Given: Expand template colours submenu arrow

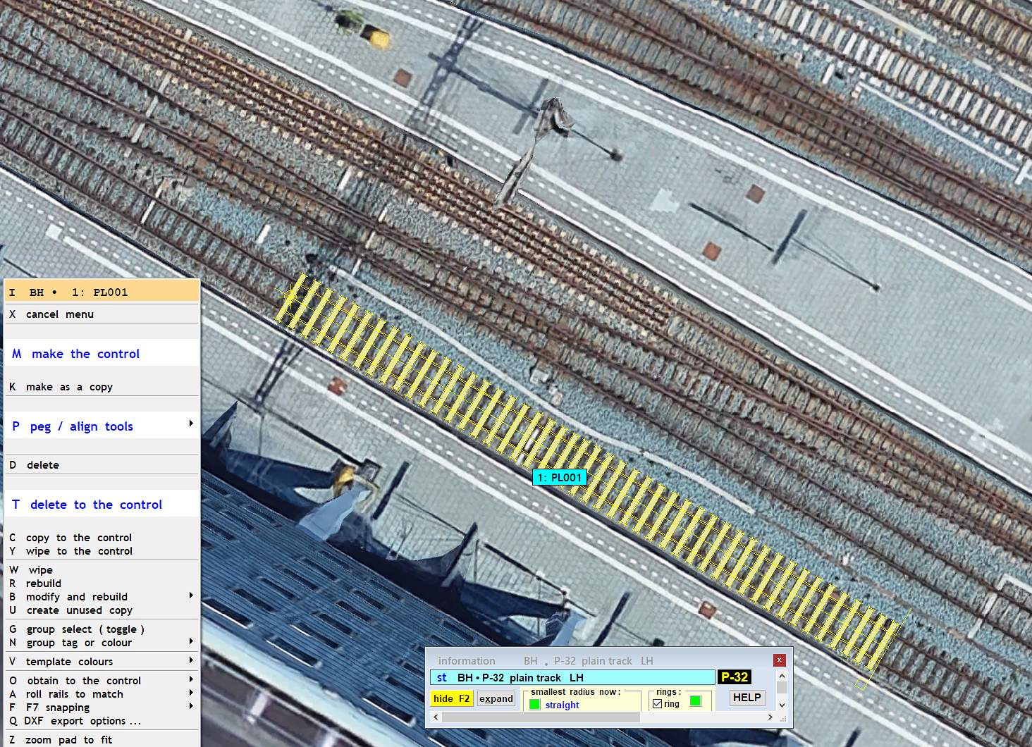Looking at the screenshot, I should pos(191,660).
